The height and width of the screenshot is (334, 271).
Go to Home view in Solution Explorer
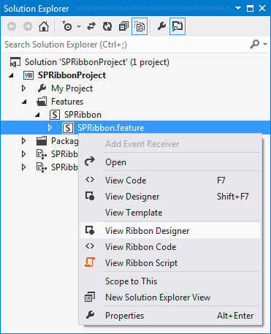click(44, 26)
